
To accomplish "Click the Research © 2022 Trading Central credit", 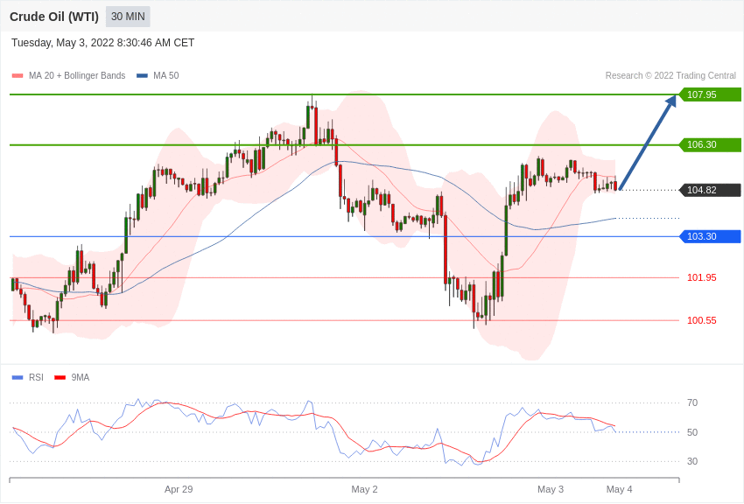I will pos(670,75).
